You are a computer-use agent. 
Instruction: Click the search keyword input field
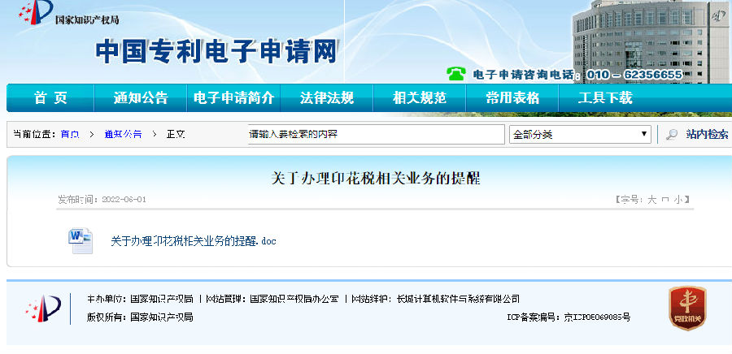375,135
